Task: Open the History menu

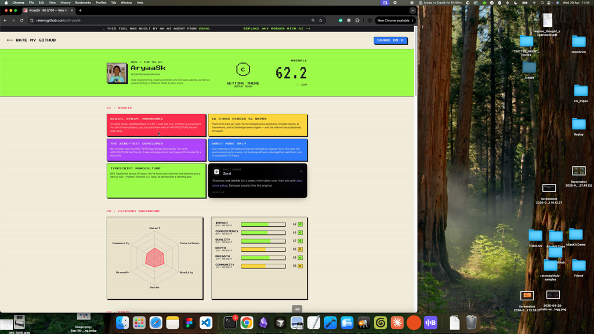Action: [65, 3]
